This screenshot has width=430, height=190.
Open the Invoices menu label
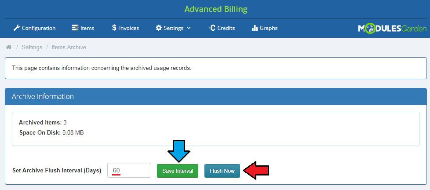coord(129,28)
